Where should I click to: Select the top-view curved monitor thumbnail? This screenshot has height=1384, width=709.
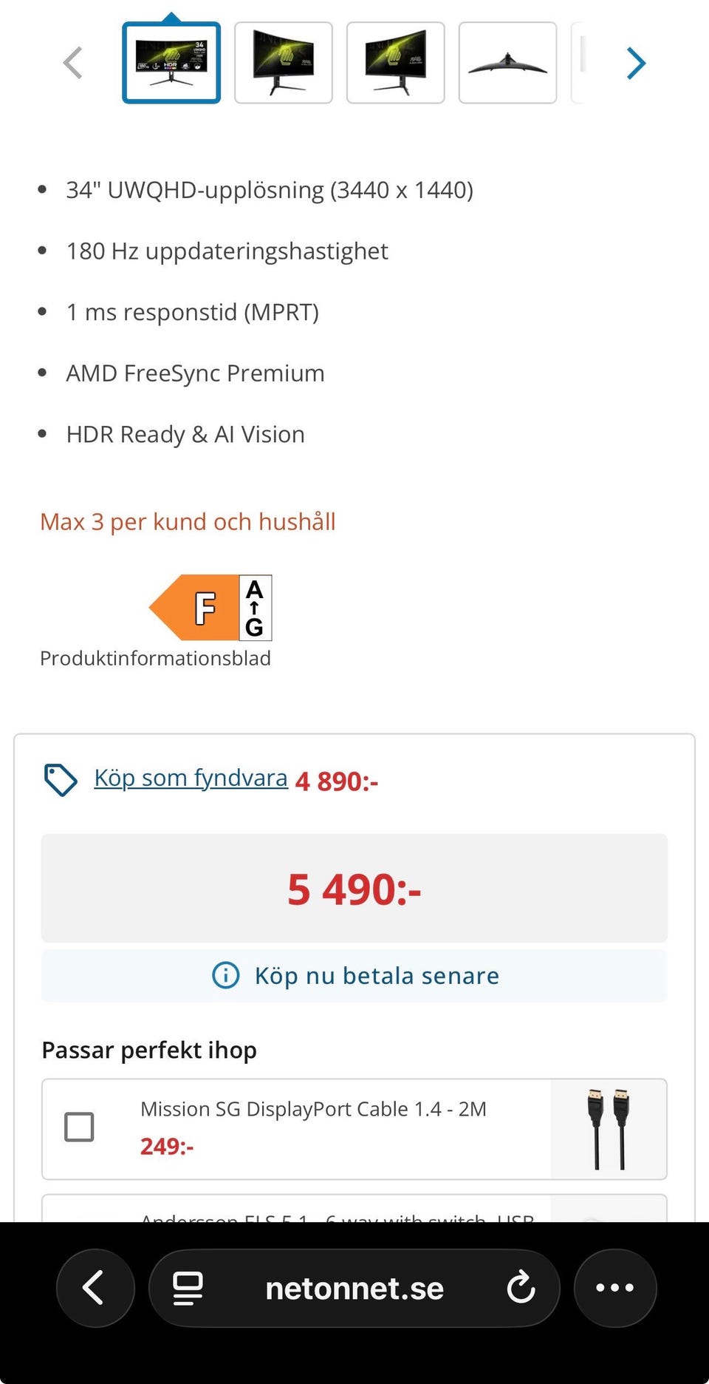(x=507, y=63)
